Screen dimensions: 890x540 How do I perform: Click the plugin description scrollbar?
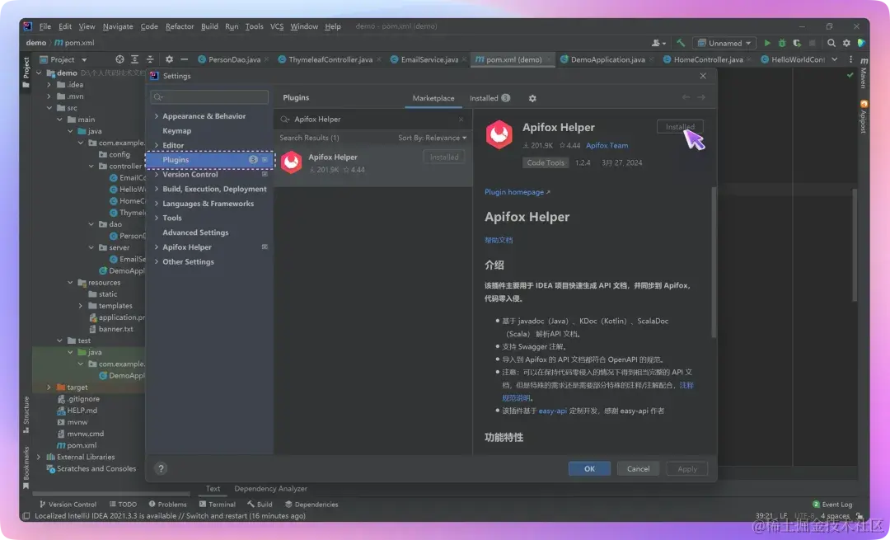(714, 262)
